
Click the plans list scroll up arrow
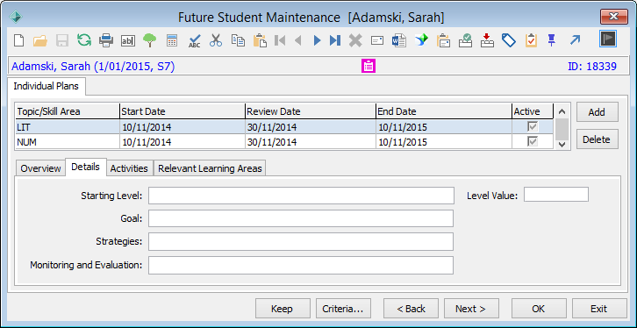tap(562, 111)
